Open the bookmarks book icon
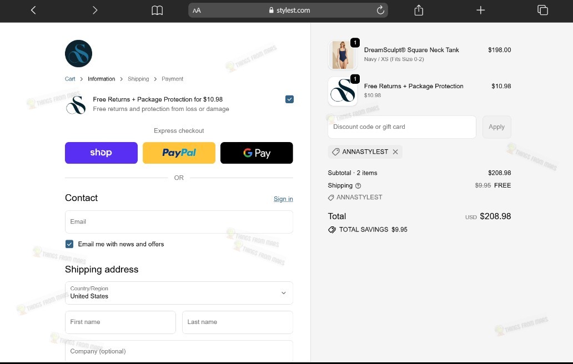Viewport: 573px width, 364px height. pos(157,10)
